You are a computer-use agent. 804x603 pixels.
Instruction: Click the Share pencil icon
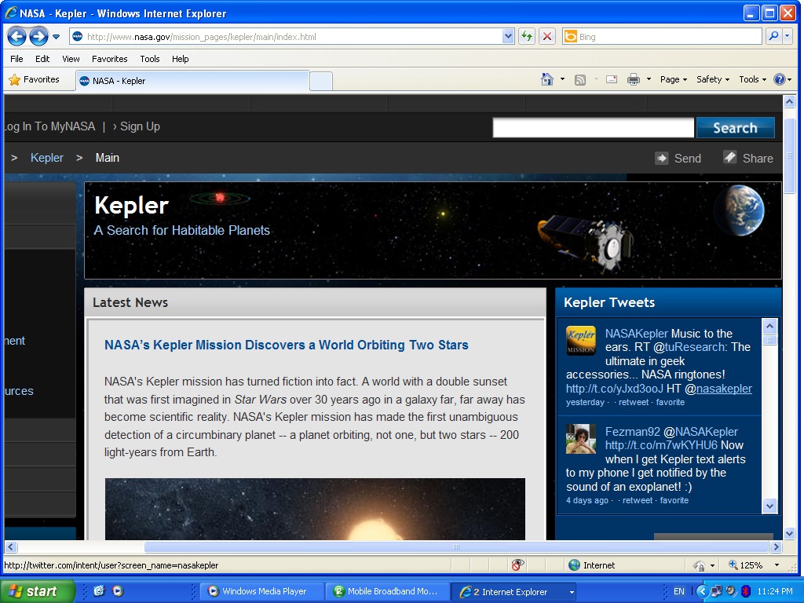click(x=729, y=157)
